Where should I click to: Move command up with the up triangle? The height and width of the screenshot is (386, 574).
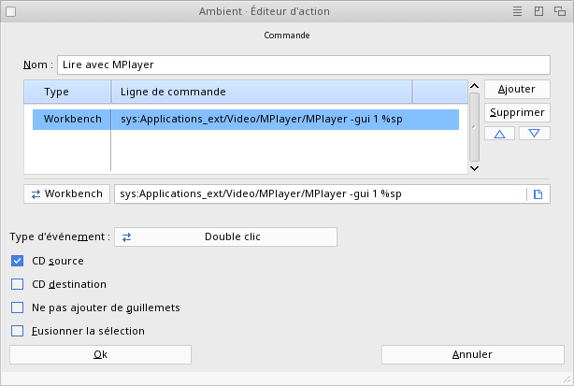pos(499,134)
